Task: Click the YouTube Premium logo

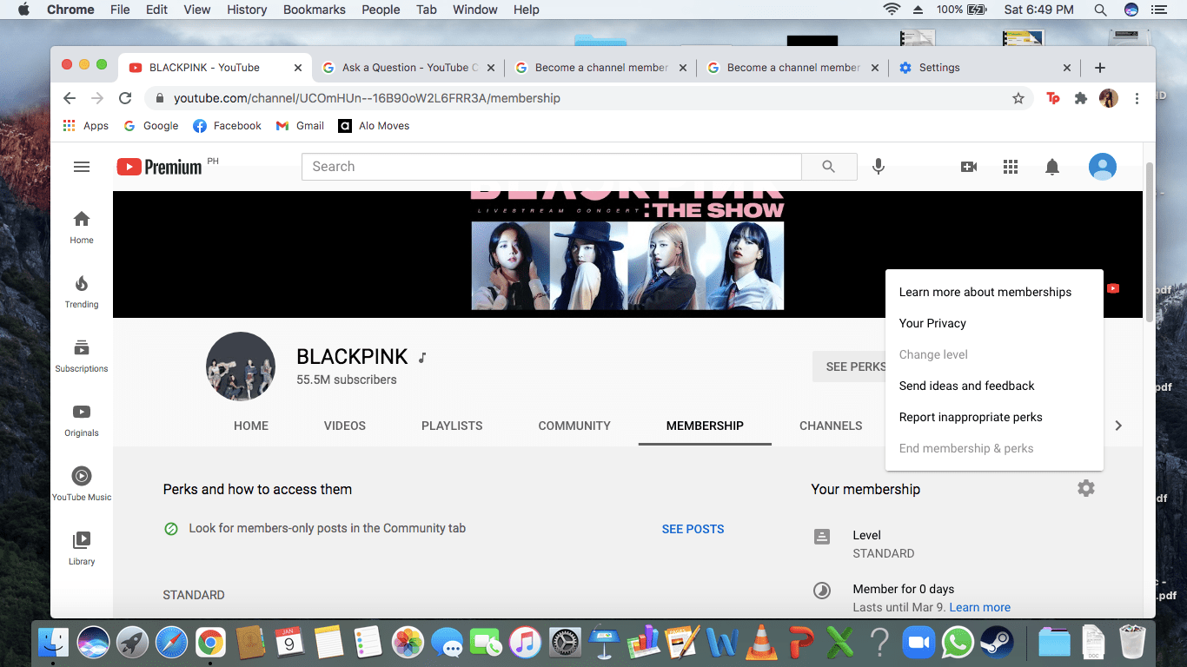Action: [160, 167]
